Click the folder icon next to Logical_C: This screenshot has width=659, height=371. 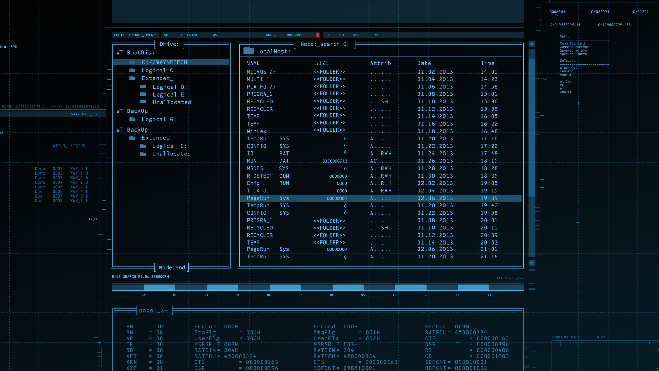point(143,146)
